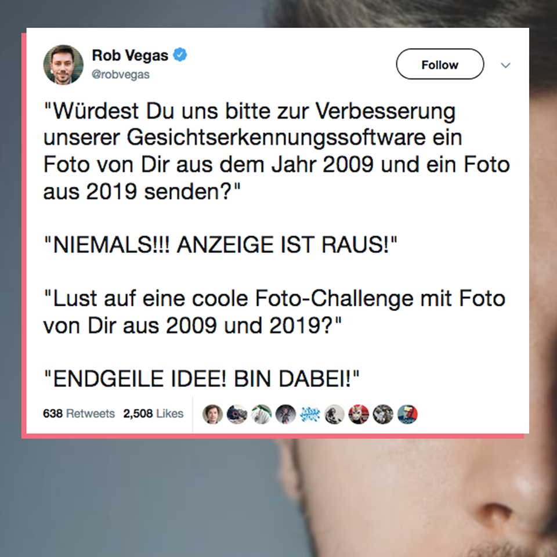Click the Follow button
Viewport: 557px width, 557px height.
pos(440,64)
